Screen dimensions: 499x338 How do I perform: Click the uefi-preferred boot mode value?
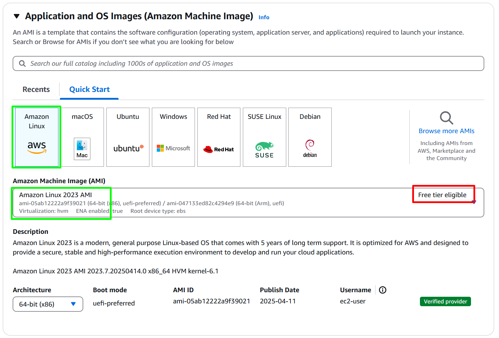[x=114, y=303]
